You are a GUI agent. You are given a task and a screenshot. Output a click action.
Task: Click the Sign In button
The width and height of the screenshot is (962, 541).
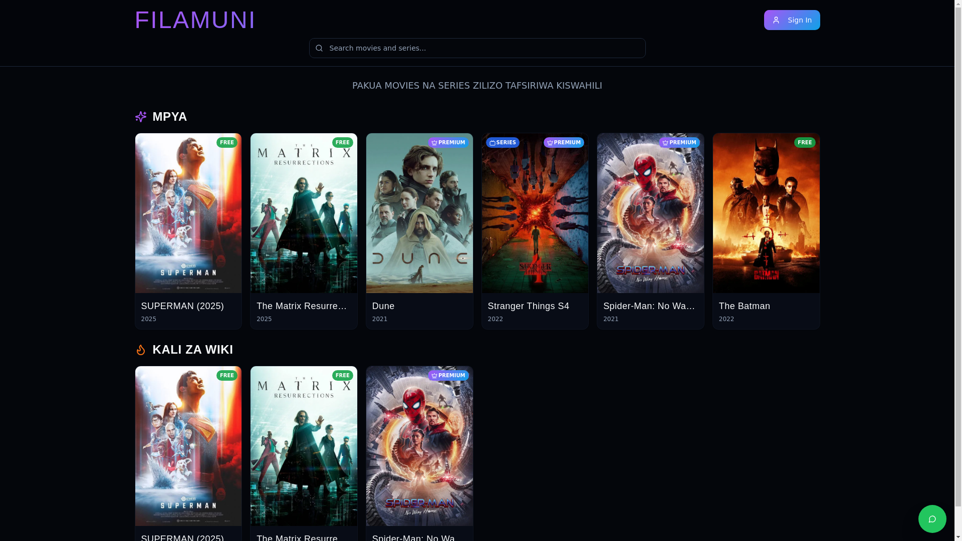pos(792,20)
